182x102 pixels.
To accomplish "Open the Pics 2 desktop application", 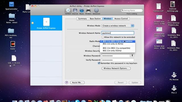I will (x=174, y=89).
